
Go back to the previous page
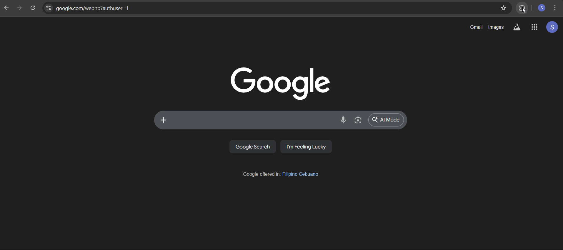(x=6, y=8)
